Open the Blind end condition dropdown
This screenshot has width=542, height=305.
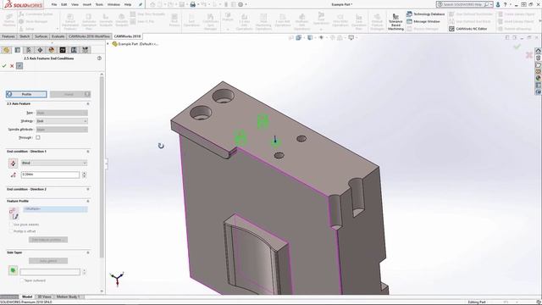pyautogui.click(x=54, y=163)
